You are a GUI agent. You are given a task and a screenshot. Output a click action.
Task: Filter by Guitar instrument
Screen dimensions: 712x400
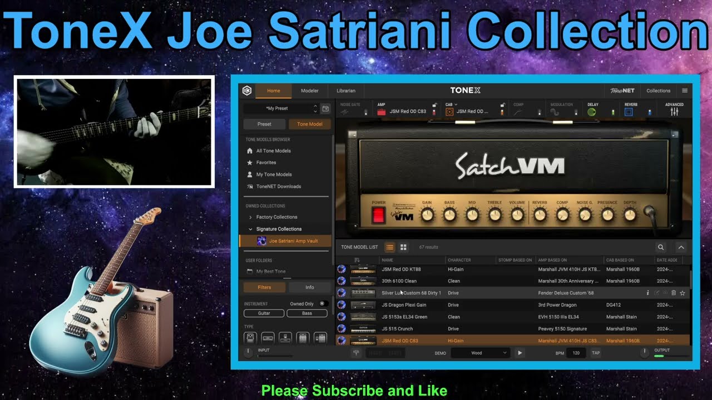264,313
